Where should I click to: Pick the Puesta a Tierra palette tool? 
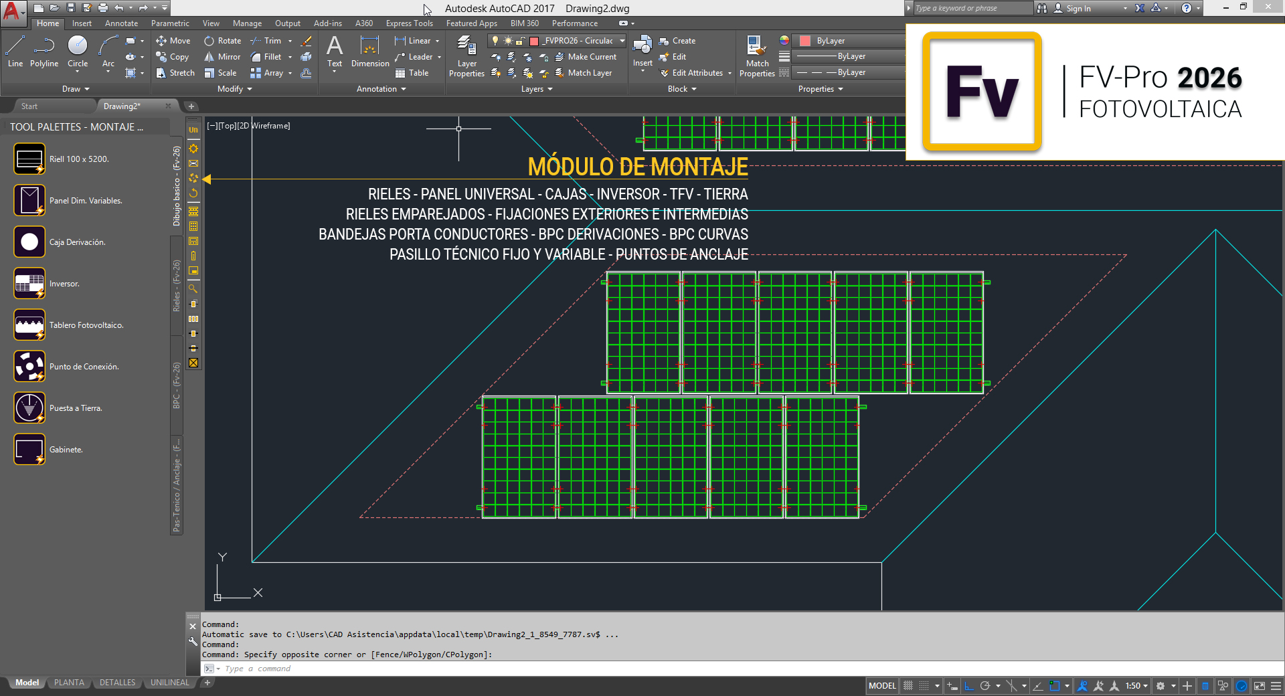tap(29, 408)
